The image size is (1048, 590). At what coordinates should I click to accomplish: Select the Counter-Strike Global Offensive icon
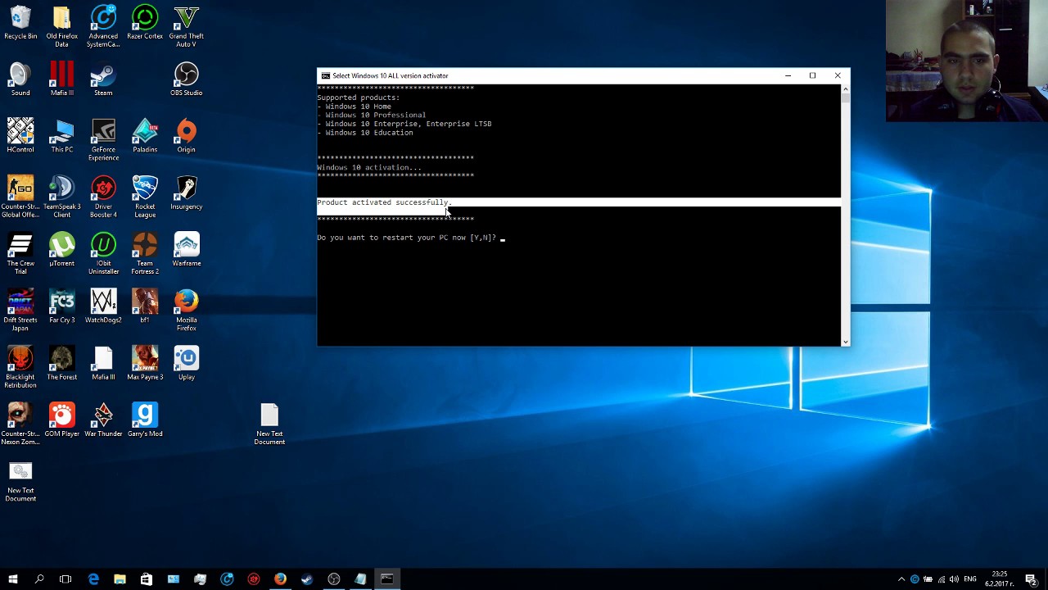click(x=20, y=197)
